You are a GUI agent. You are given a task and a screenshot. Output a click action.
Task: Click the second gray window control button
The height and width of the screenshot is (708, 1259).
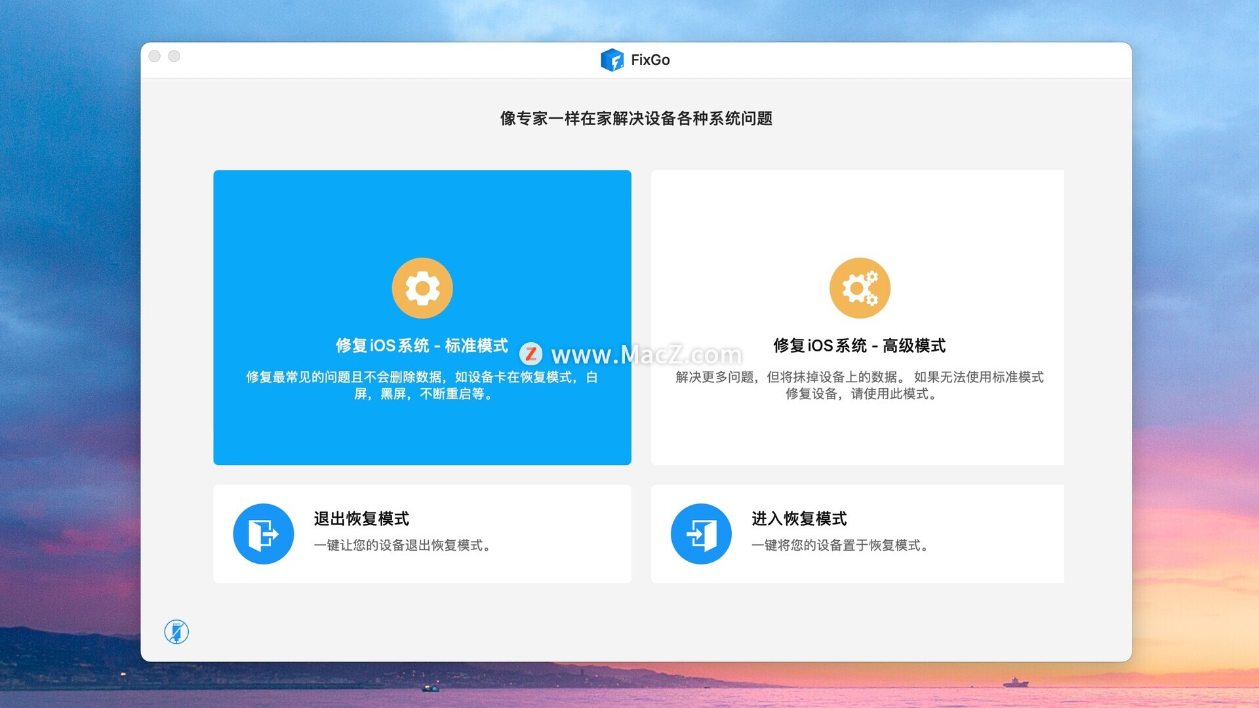tap(174, 56)
